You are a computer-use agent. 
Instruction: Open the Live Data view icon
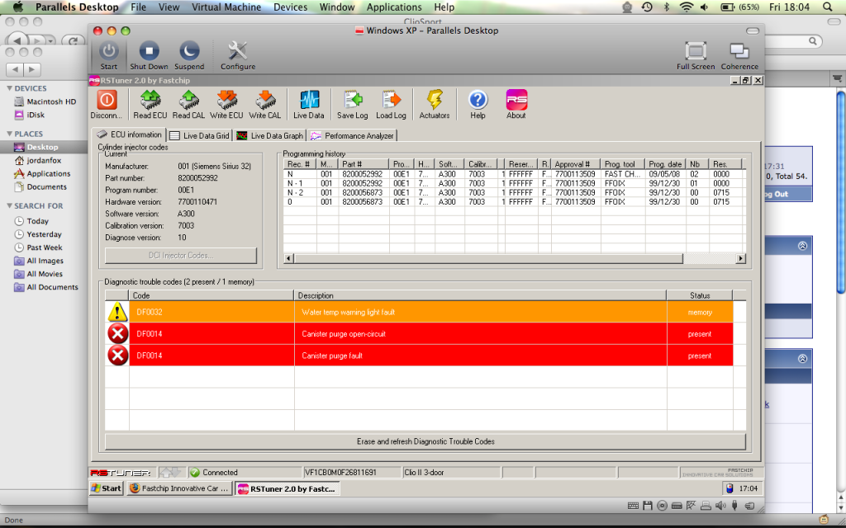[309, 100]
